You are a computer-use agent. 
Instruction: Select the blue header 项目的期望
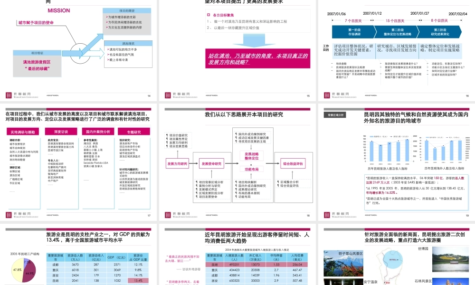coord(127,10)
